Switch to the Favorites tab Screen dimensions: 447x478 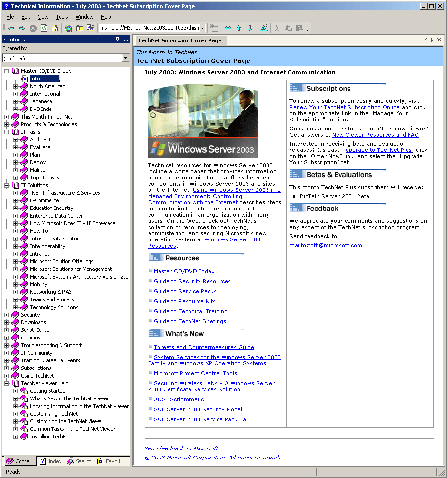tap(111, 461)
